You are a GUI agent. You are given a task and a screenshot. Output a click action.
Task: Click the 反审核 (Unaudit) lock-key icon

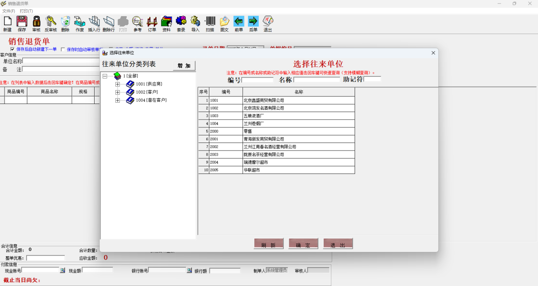point(50,21)
